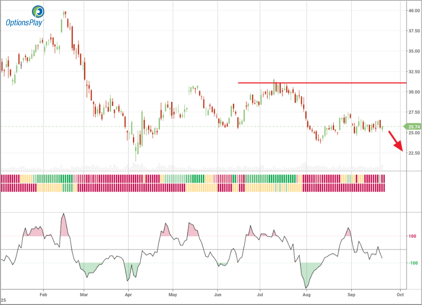The height and width of the screenshot is (305, 422).
Task: Click the 22.50 price axis label
Action: [x=414, y=153]
